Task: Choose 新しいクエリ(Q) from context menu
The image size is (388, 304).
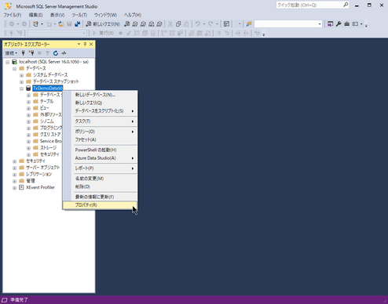Action: coord(100,103)
